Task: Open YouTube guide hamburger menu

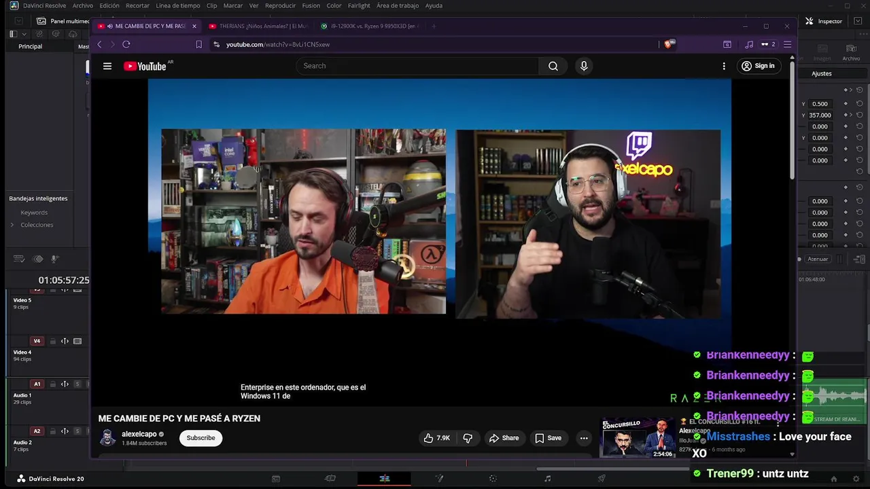Action: coord(107,66)
